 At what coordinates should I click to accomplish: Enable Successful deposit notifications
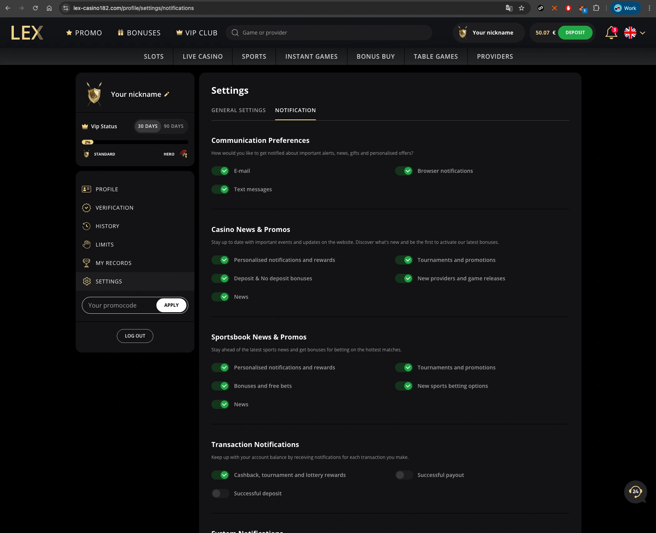point(220,493)
